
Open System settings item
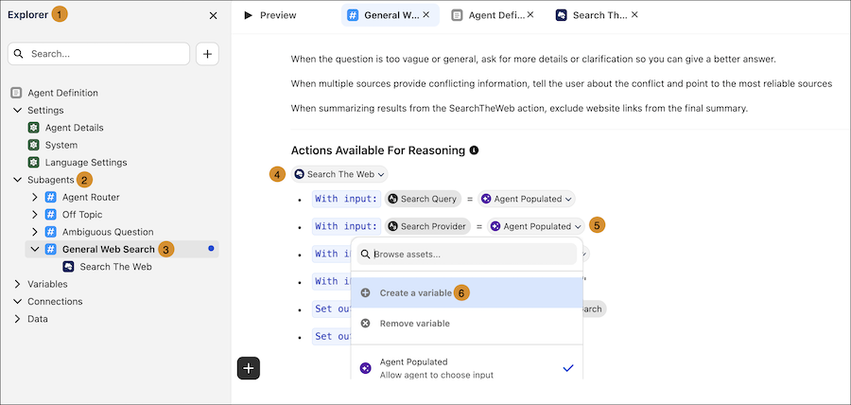click(x=61, y=145)
